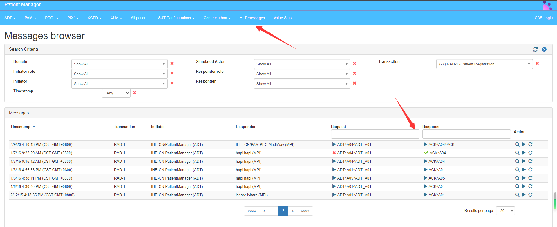Viewport: 557px width, 227px height.
Task: Clear the Initiator role filter
Action: coord(172,73)
